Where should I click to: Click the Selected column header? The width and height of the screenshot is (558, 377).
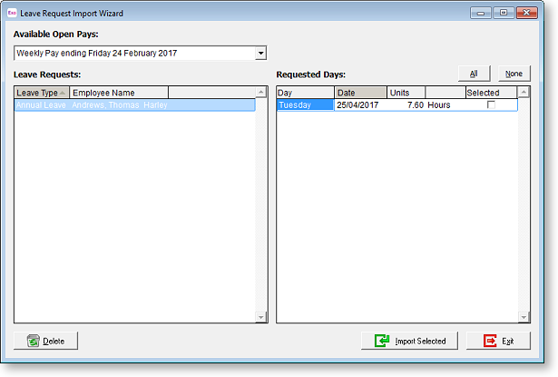click(490, 93)
